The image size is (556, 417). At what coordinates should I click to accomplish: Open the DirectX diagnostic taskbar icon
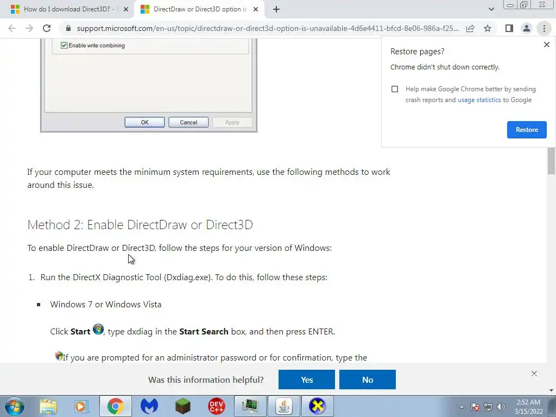(317, 406)
